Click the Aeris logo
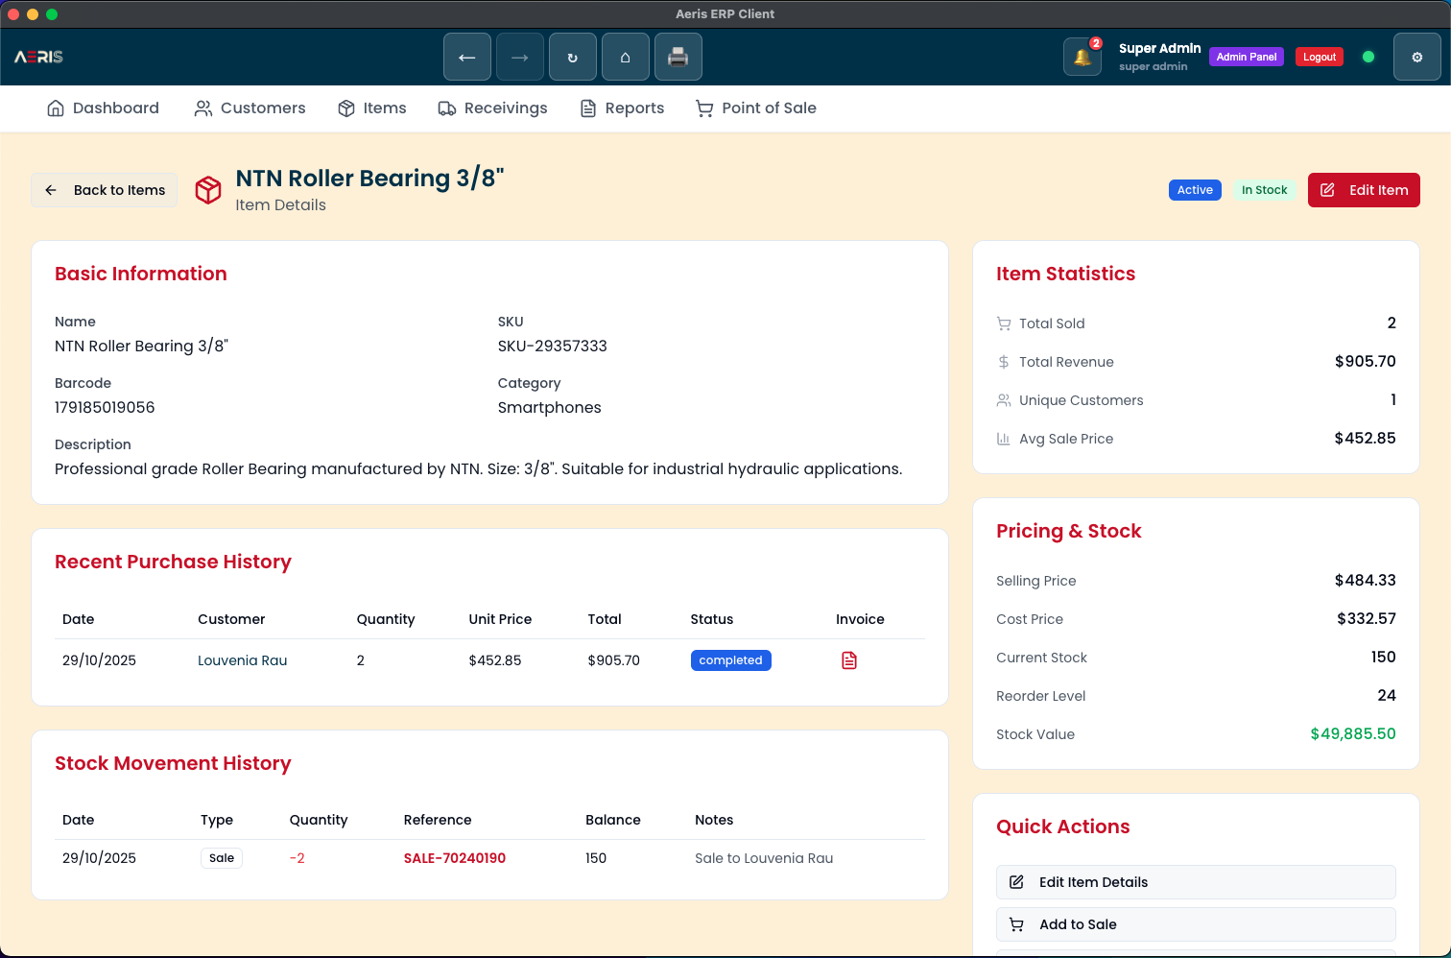 point(38,58)
